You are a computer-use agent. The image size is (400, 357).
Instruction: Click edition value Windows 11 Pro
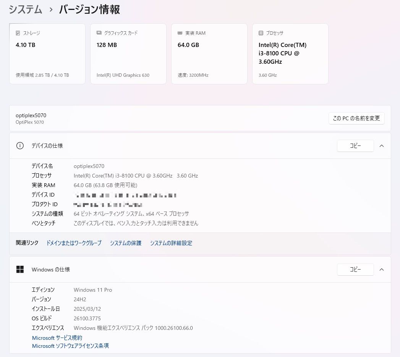[x=93, y=290]
